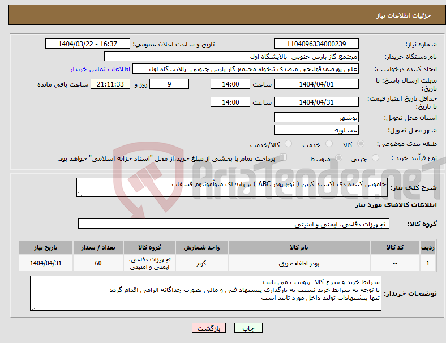This screenshot has width=446, height=343.
Task: Click the تاریخ نیاز column header
Action: point(46,247)
